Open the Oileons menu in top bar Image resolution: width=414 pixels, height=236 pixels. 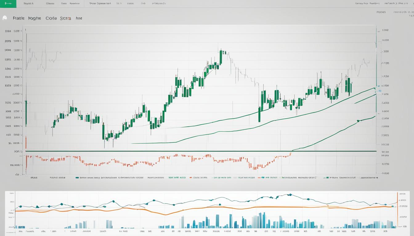click(50, 4)
